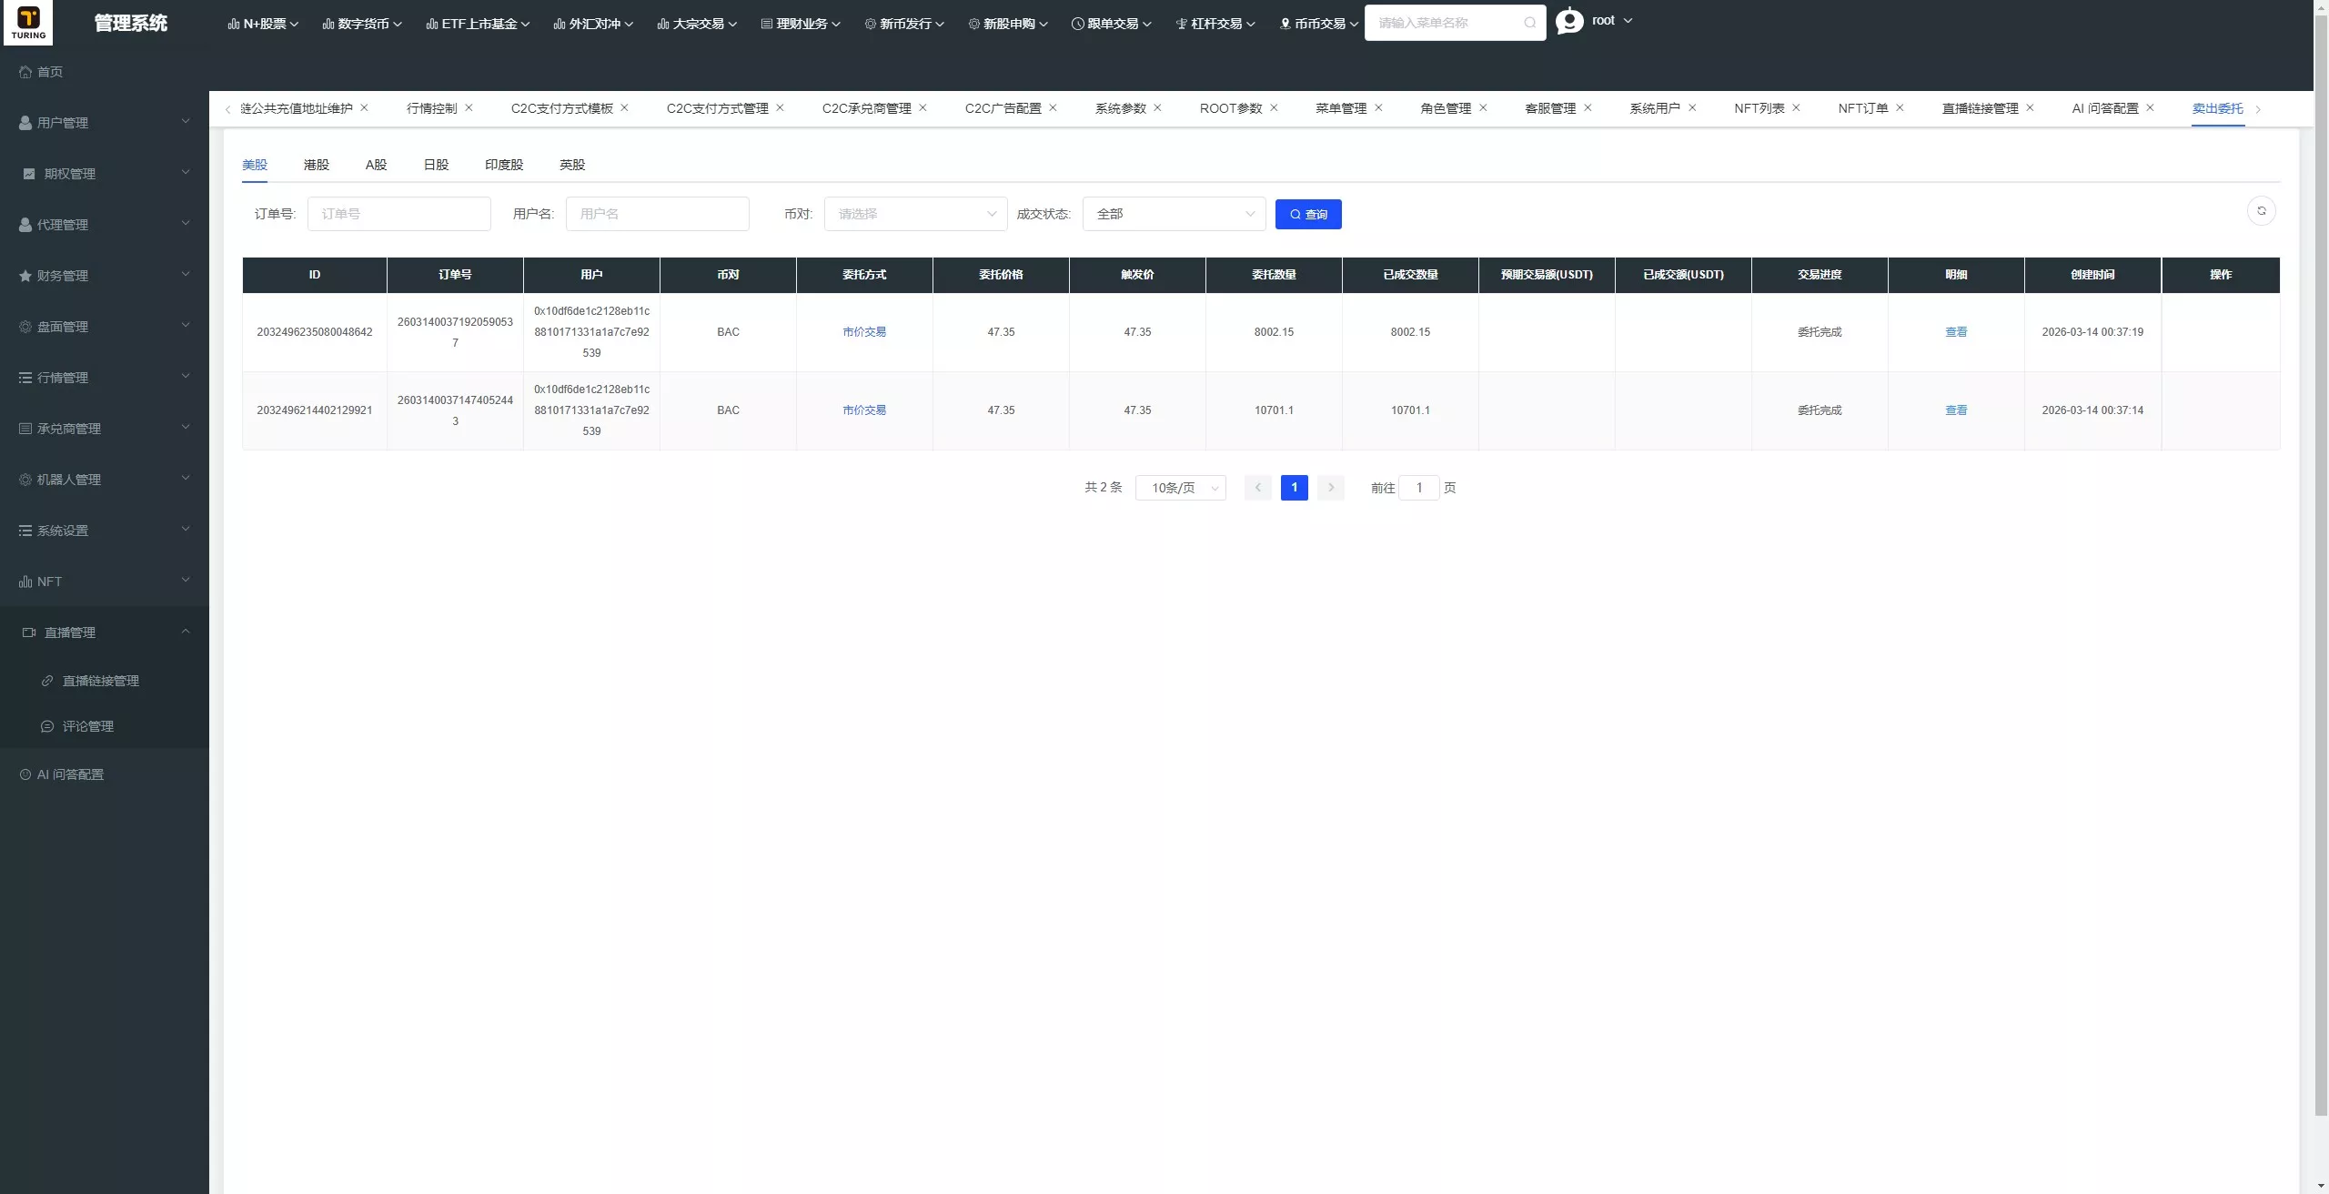The image size is (2329, 1194).
Task: Switch to the 英股 tab
Action: (x=572, y=165)
